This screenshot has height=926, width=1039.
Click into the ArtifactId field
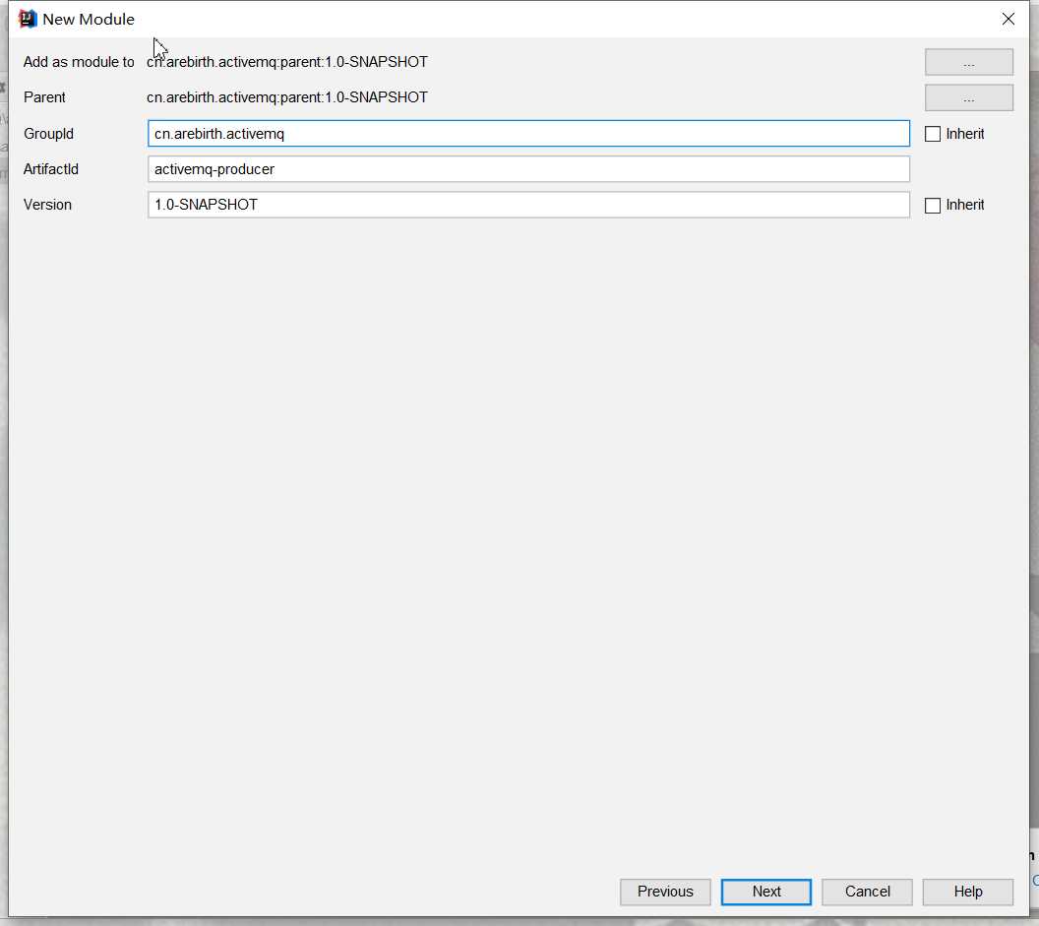(x=528, y=169)
